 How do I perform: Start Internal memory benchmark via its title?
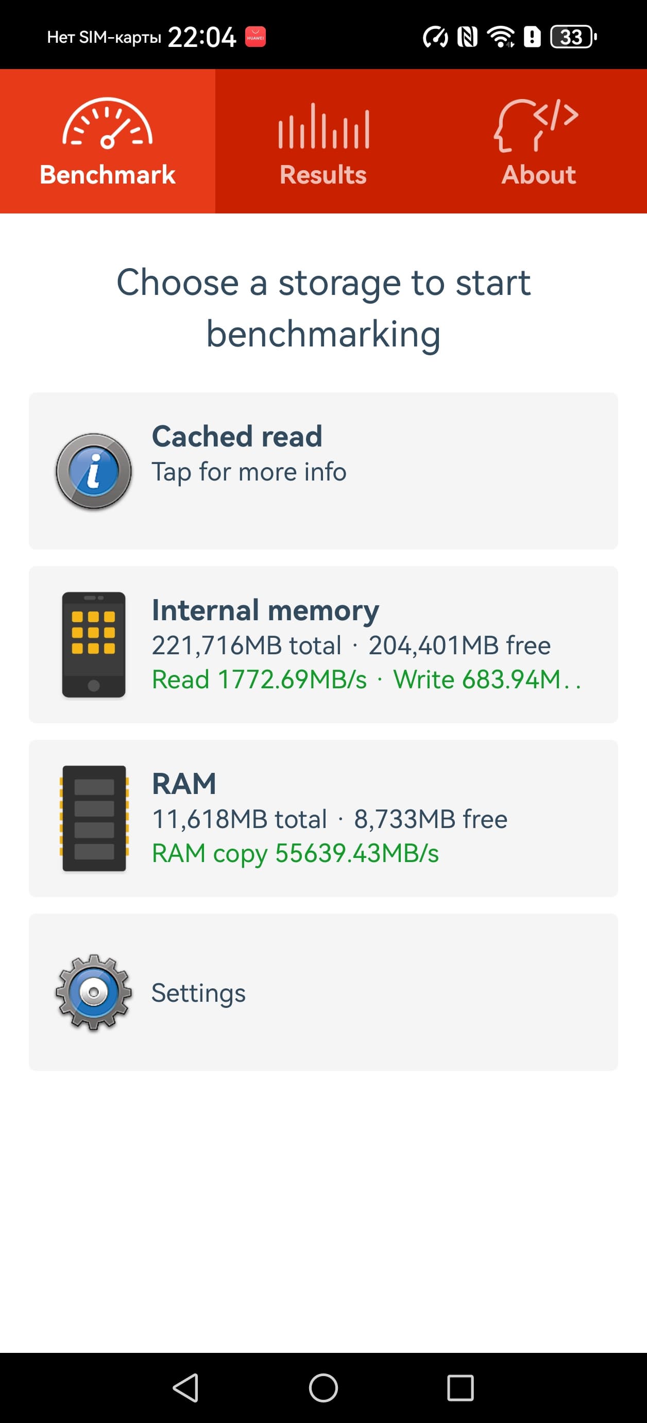click(x=265, y=610)
